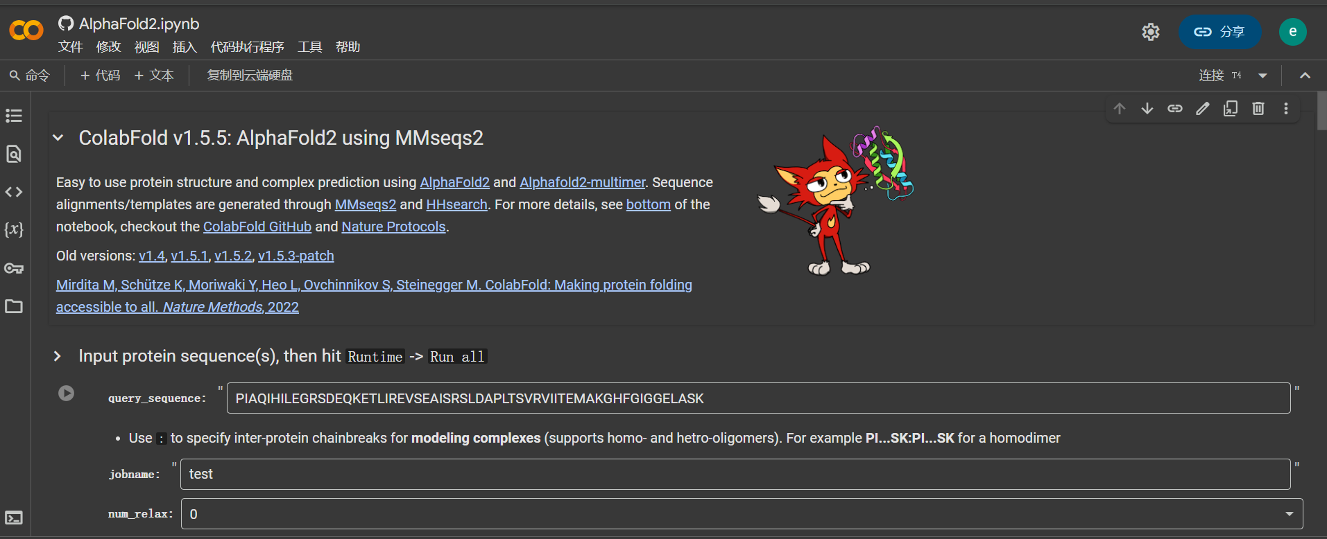Viewport: 1327px width, 539px height.
Task: Follow the Alphafold2-multimer link
Action: (x=583, y=182)
